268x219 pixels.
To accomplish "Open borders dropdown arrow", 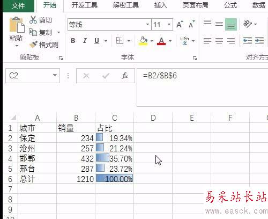I will click(129, 41).
